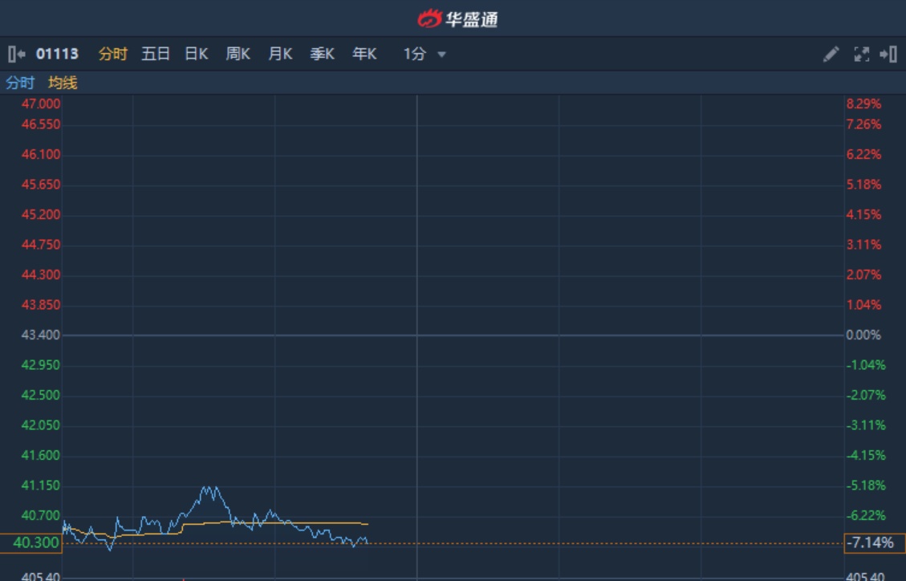Select the 日K daily candlestick tab
This screenshot has width=906, height=581.
pyautogui.click(x=197, y=55)
